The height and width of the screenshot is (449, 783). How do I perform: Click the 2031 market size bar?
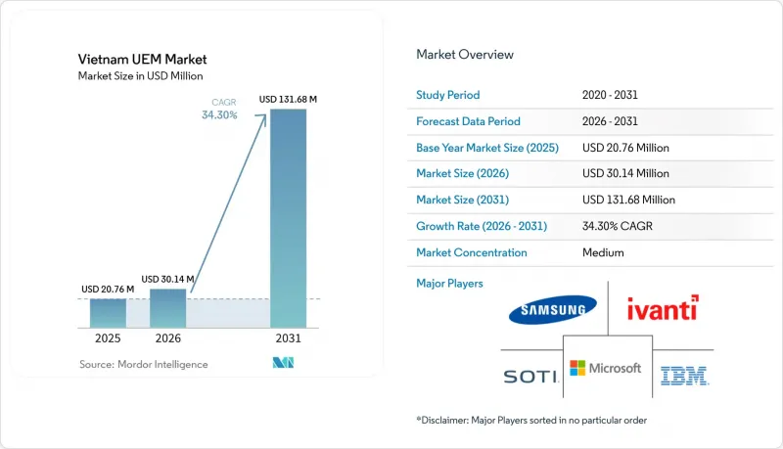tap(288, 218)
